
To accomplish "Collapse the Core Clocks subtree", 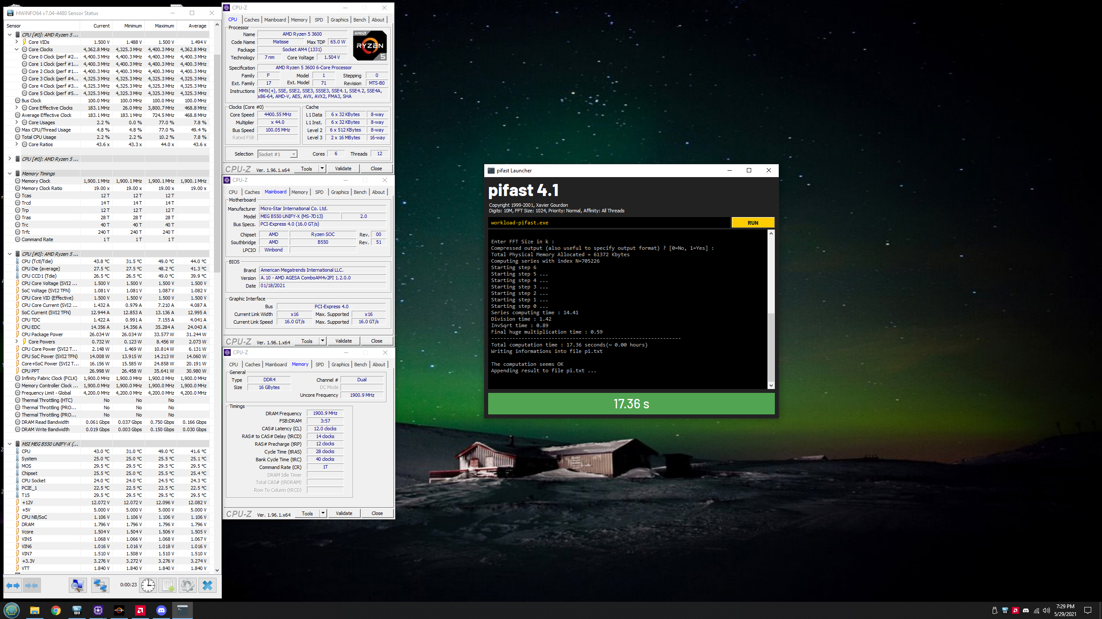I will 17,49.
